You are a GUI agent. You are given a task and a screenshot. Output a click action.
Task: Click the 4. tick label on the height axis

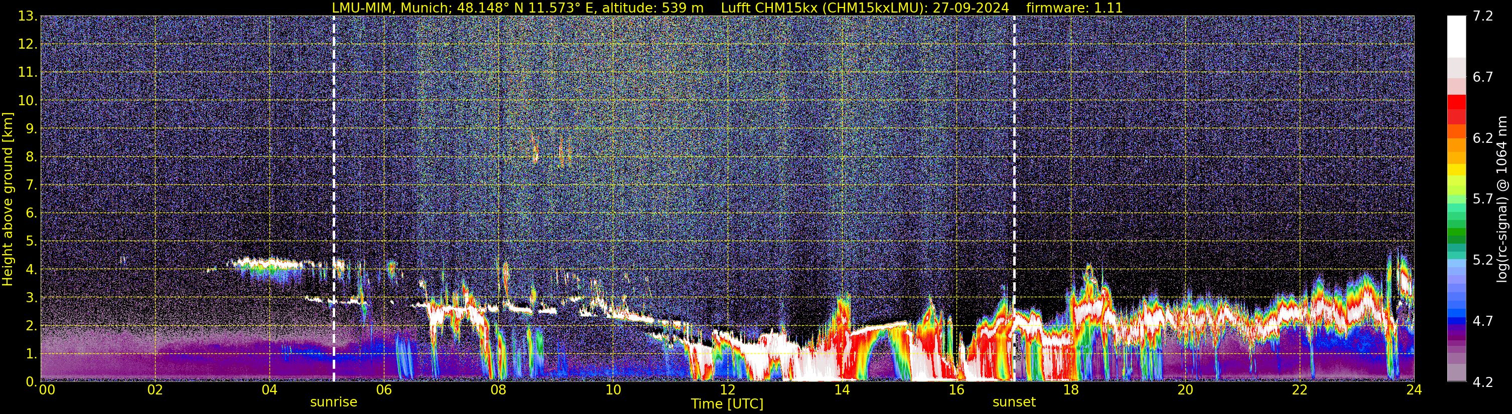pyautogui.click(x=32, y=269)
